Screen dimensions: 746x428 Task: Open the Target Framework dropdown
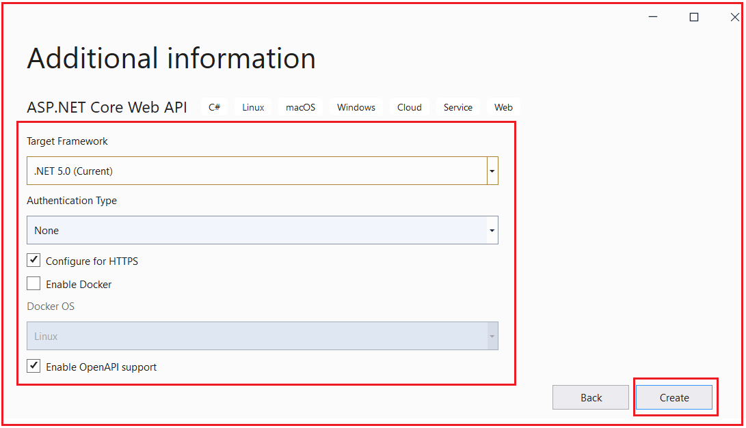click(x=262, y=171)
